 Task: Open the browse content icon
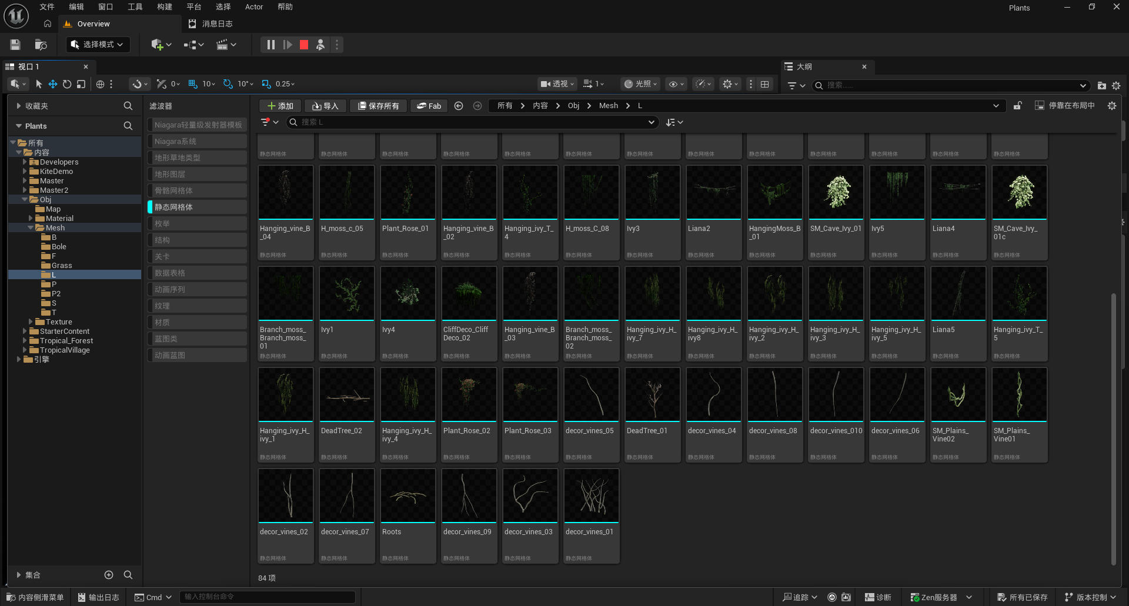click(x=41, y=45)
